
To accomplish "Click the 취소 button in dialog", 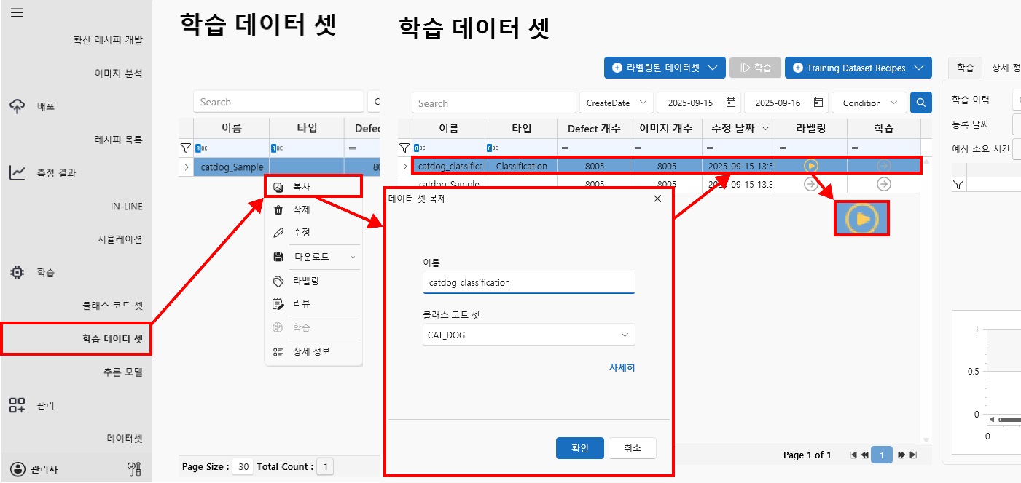I will pyautogui.click(x=632, y=448).
